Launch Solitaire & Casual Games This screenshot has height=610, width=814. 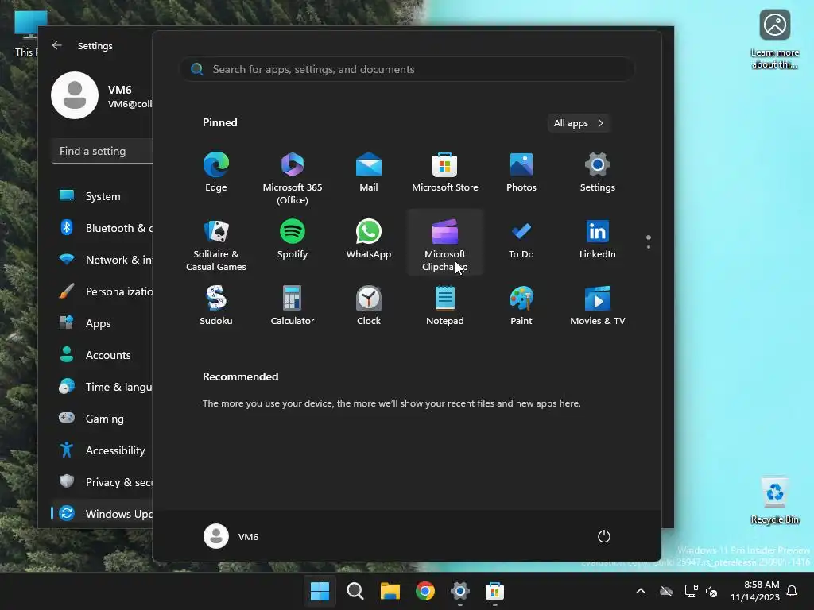coord(216,245)
